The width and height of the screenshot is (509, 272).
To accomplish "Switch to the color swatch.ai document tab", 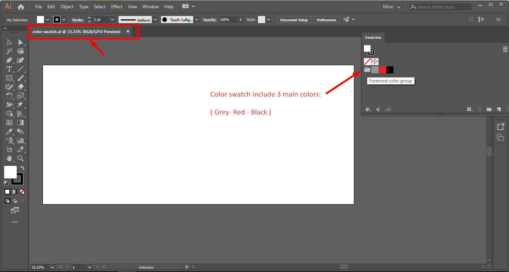I will click(x=76, y=32).
